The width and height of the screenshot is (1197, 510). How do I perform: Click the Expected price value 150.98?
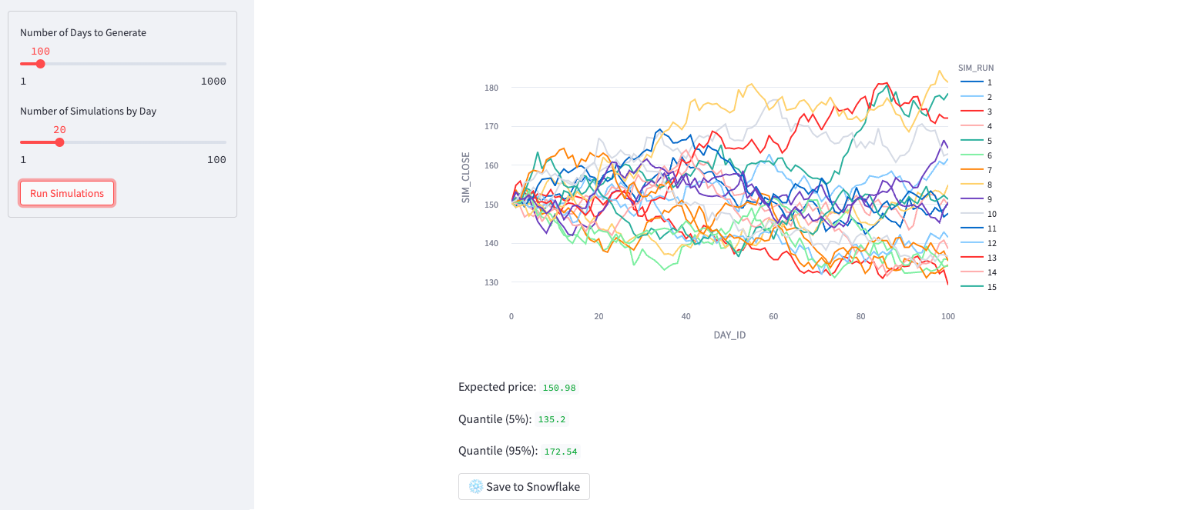coord(559,388)
